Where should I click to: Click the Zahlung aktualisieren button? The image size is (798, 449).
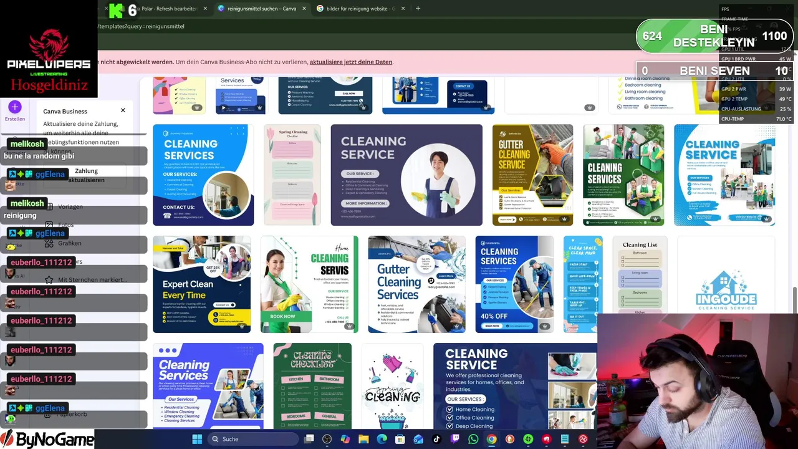(86, 175)
